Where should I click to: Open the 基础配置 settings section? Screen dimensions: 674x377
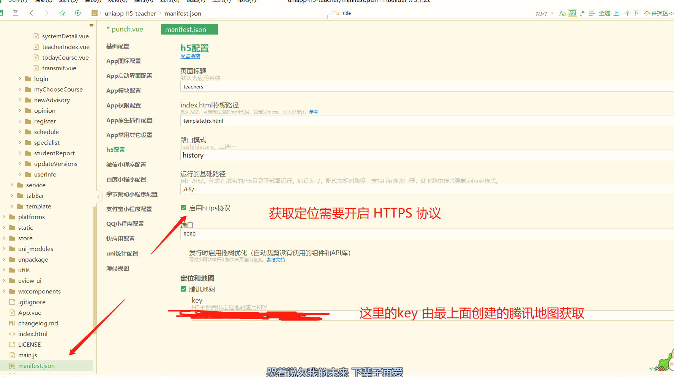click(118, 46)
